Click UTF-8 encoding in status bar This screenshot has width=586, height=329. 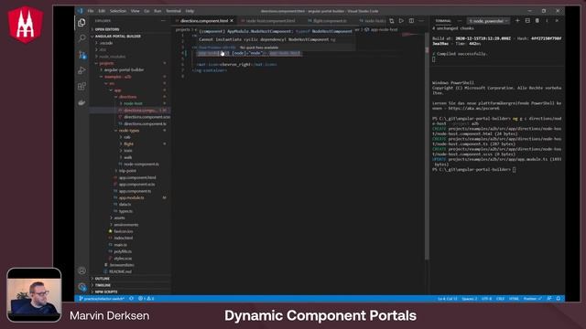486,299
